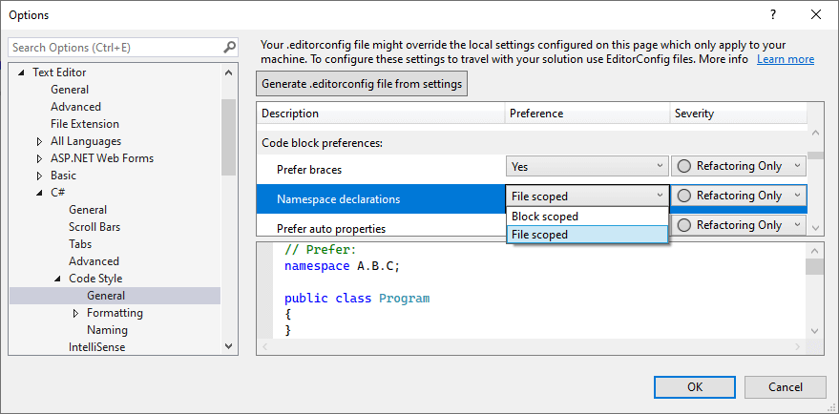Open the Learn more link

click(x=785, y=59)
